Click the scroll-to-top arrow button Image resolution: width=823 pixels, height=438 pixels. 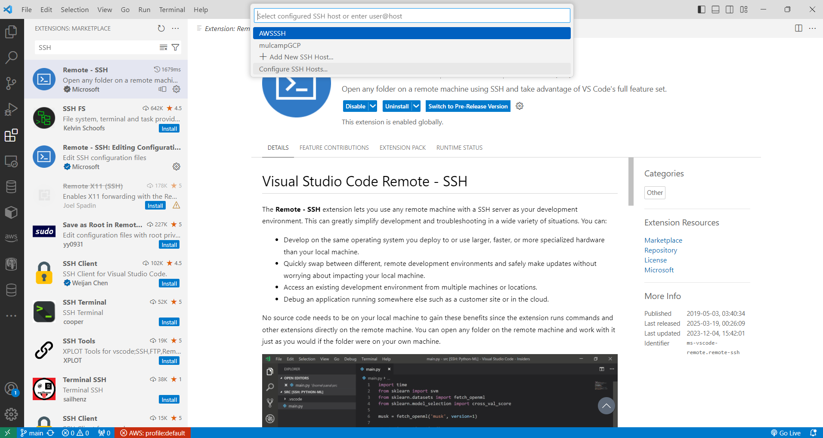coord(606,406)
